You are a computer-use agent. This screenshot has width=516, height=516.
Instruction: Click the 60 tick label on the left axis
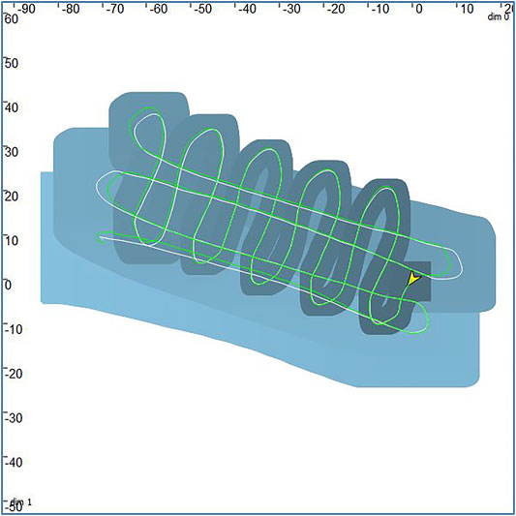click(x=12, y=18)
